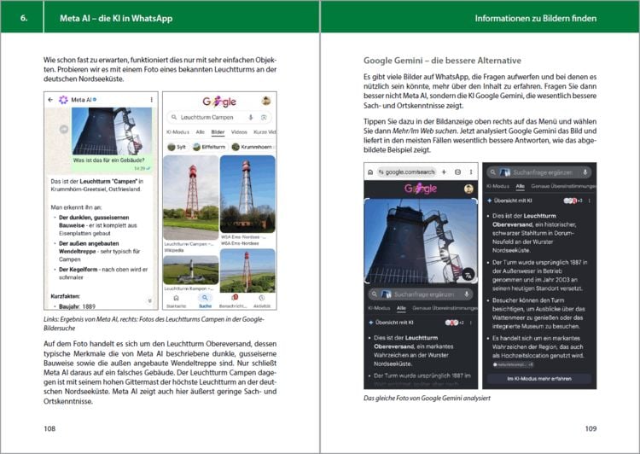The image size is (640, 454).
Task: Tap the microphone icon in the 'Leuchtturm Campen' search bar
Action: click(251, 117)
